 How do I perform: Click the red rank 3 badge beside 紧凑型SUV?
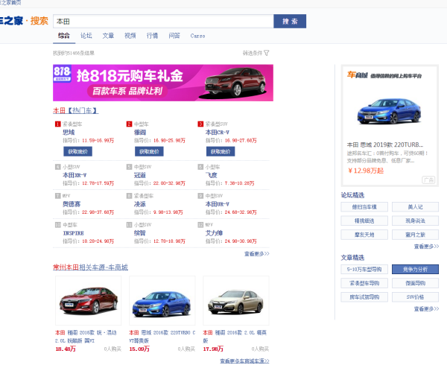200,124
